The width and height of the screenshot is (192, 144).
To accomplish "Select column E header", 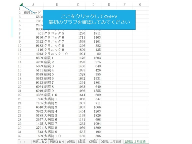I will tap(109, 5).
